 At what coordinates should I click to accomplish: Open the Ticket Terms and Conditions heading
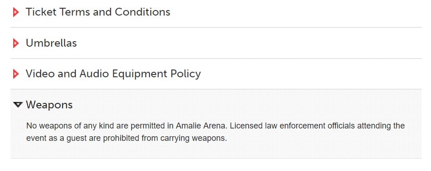click(x=98, y=12)
